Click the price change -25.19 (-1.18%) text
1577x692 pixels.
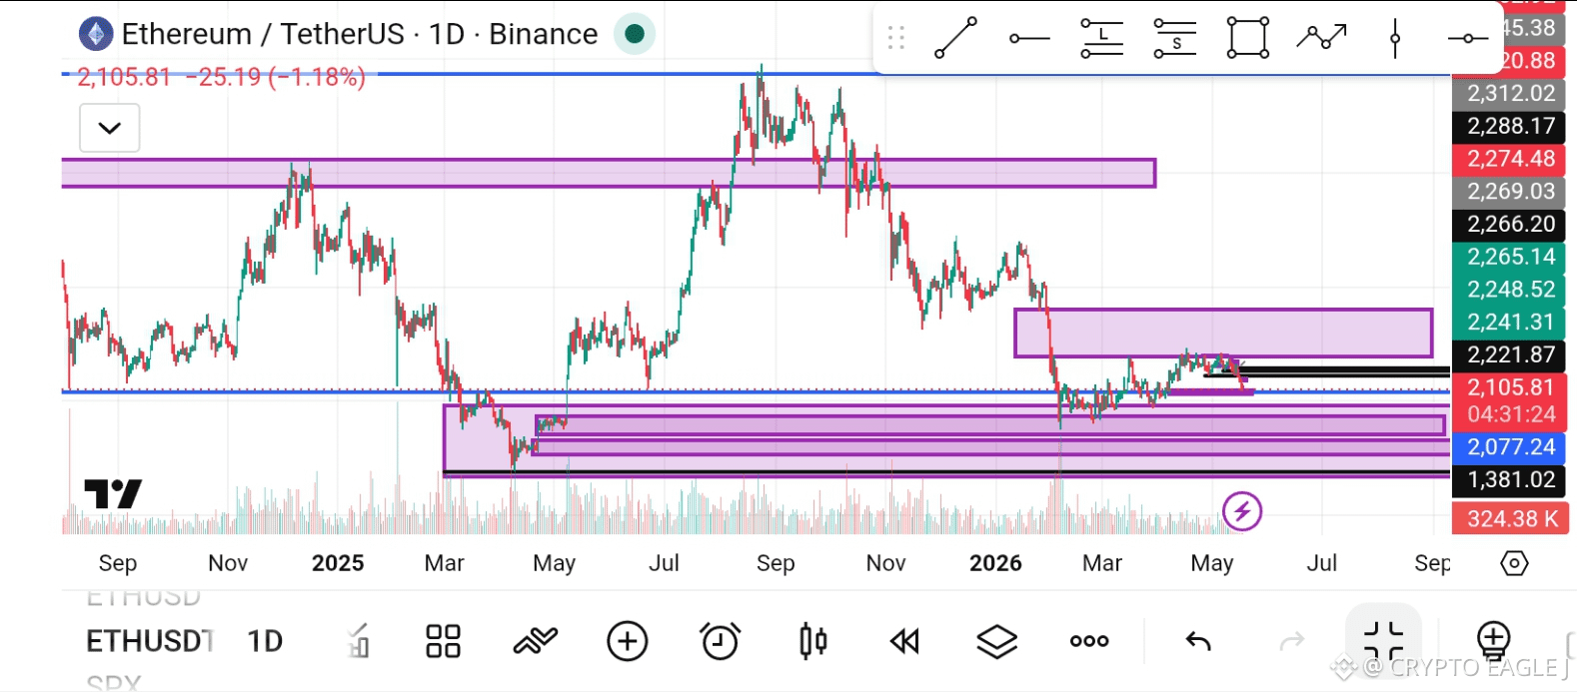point(276,77)
